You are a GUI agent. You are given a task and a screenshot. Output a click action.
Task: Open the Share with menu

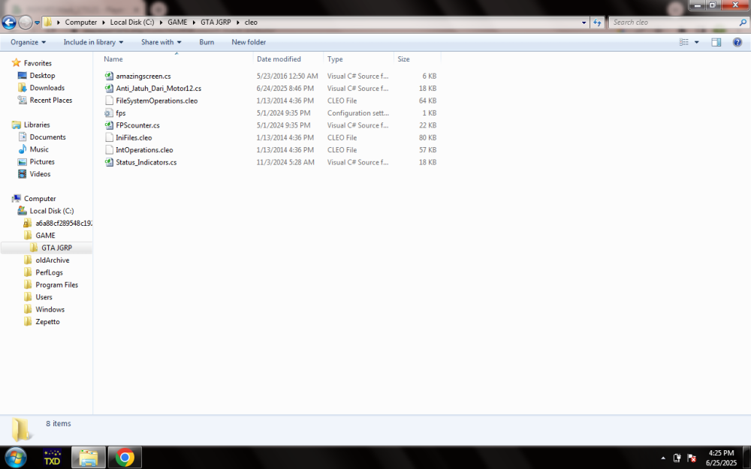click(x=161, y=42)
